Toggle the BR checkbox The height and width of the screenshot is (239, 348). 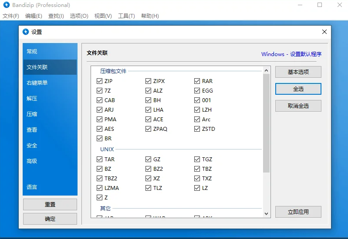99,138
